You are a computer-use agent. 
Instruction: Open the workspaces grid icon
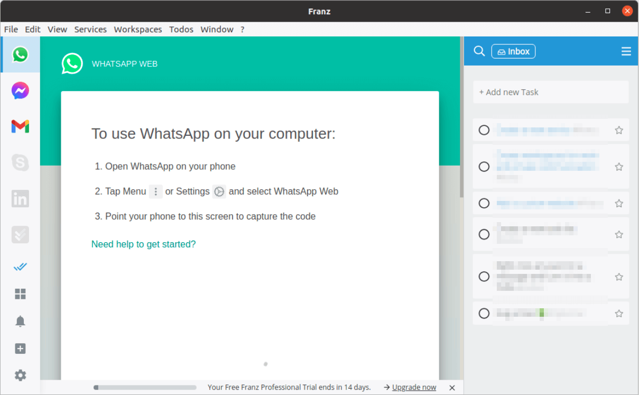tap(20, 294)
